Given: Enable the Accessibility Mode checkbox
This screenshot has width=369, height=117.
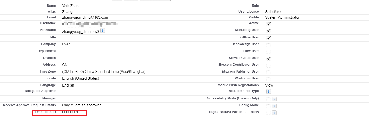Looking at the screenshot, I should (268, 99).
